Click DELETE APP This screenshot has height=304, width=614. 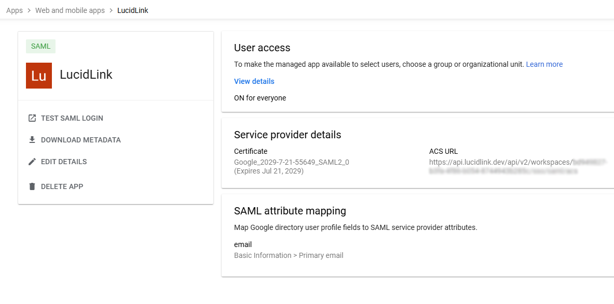[x=62, y=186]
